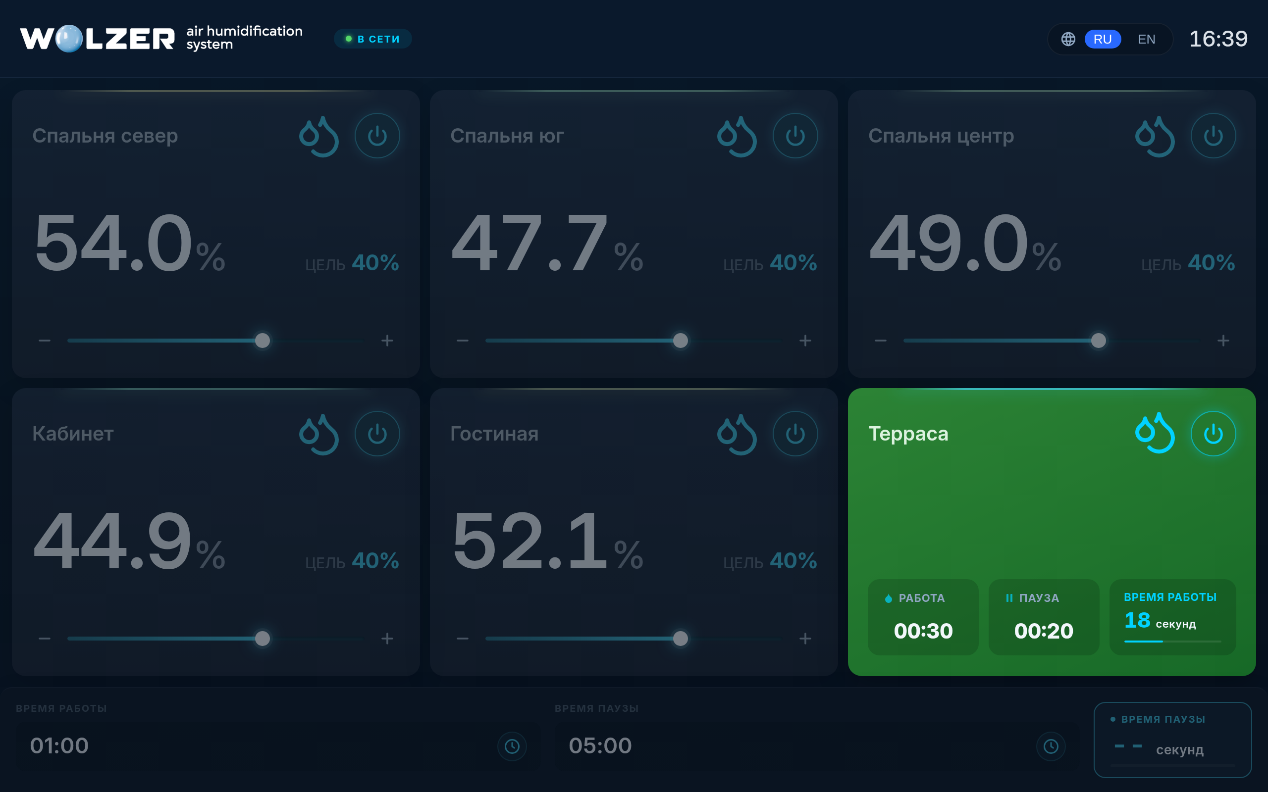Click the Работа 00:30 timer tile
1268x792 pixels.
coord(923,617)
